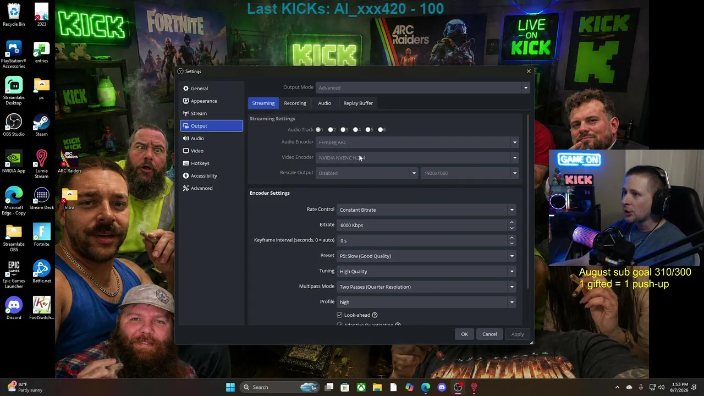
Task: Switch to the Streaming tab
Action: tap(263, 103)
